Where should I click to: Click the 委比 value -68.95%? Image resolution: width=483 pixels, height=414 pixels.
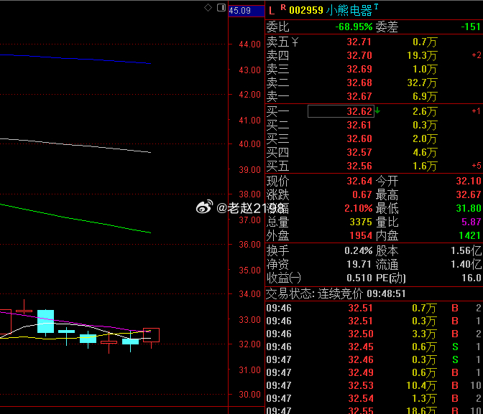click(x=354, y=27)
